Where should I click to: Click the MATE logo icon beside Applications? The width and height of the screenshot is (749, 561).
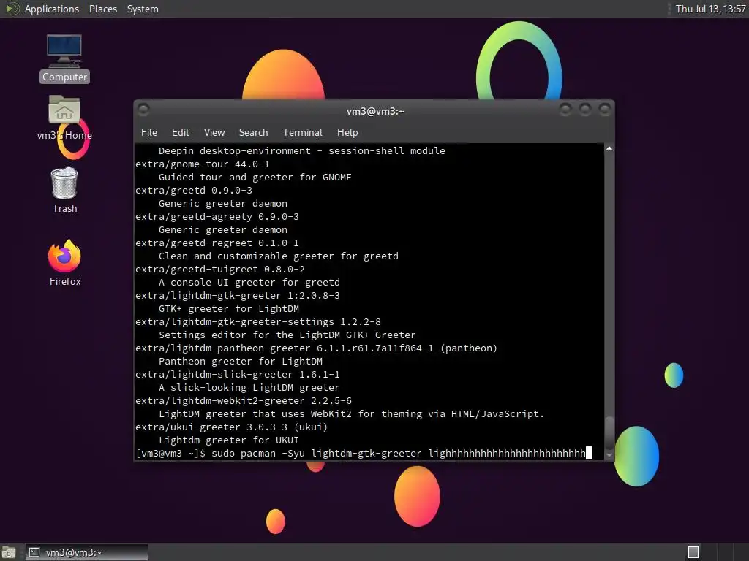pos(12,9)
